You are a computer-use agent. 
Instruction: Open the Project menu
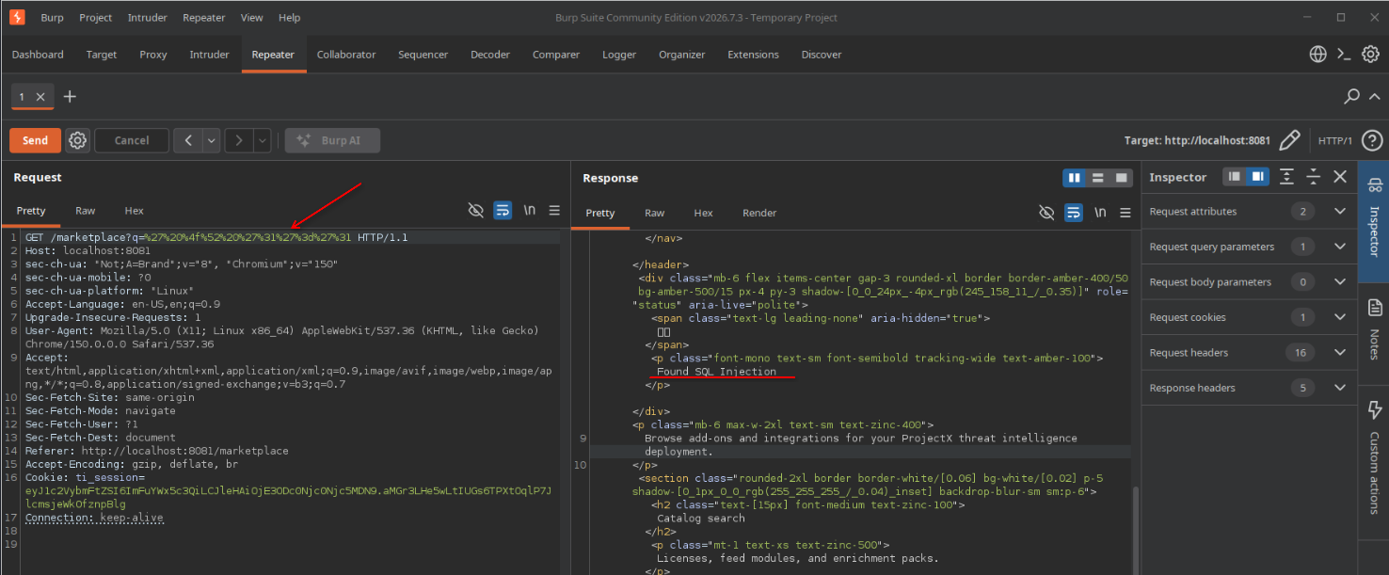pos(95,17)
